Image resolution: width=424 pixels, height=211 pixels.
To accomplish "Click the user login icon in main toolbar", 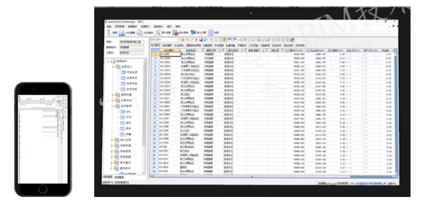I will click(109, 33).
